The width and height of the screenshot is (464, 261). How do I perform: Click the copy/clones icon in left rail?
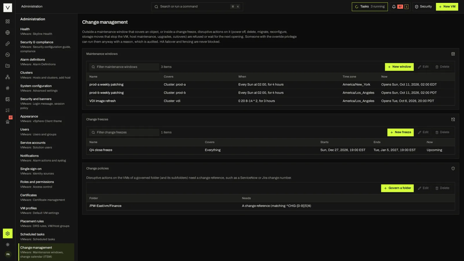(x=8, y=43)
